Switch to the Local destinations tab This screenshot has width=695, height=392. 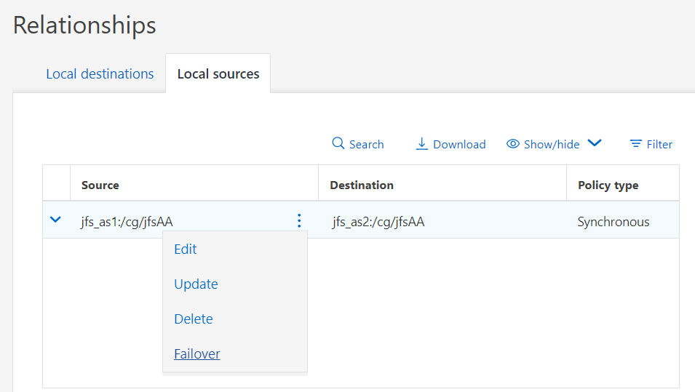pyautogui.click(x=100, y=74)
